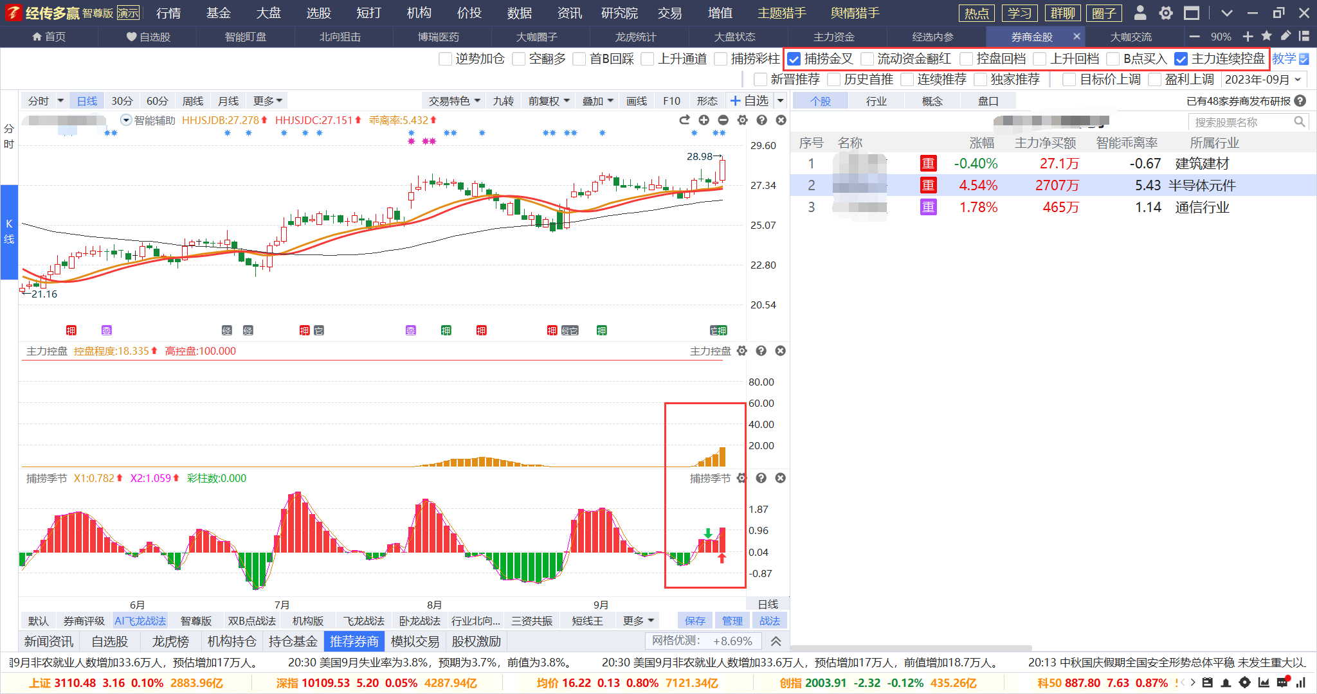Image resolution: width=1317 pixels, height=694 pixels.
Task: Click the search magnifier icon in stock search
Action: tap(1299, 121)
